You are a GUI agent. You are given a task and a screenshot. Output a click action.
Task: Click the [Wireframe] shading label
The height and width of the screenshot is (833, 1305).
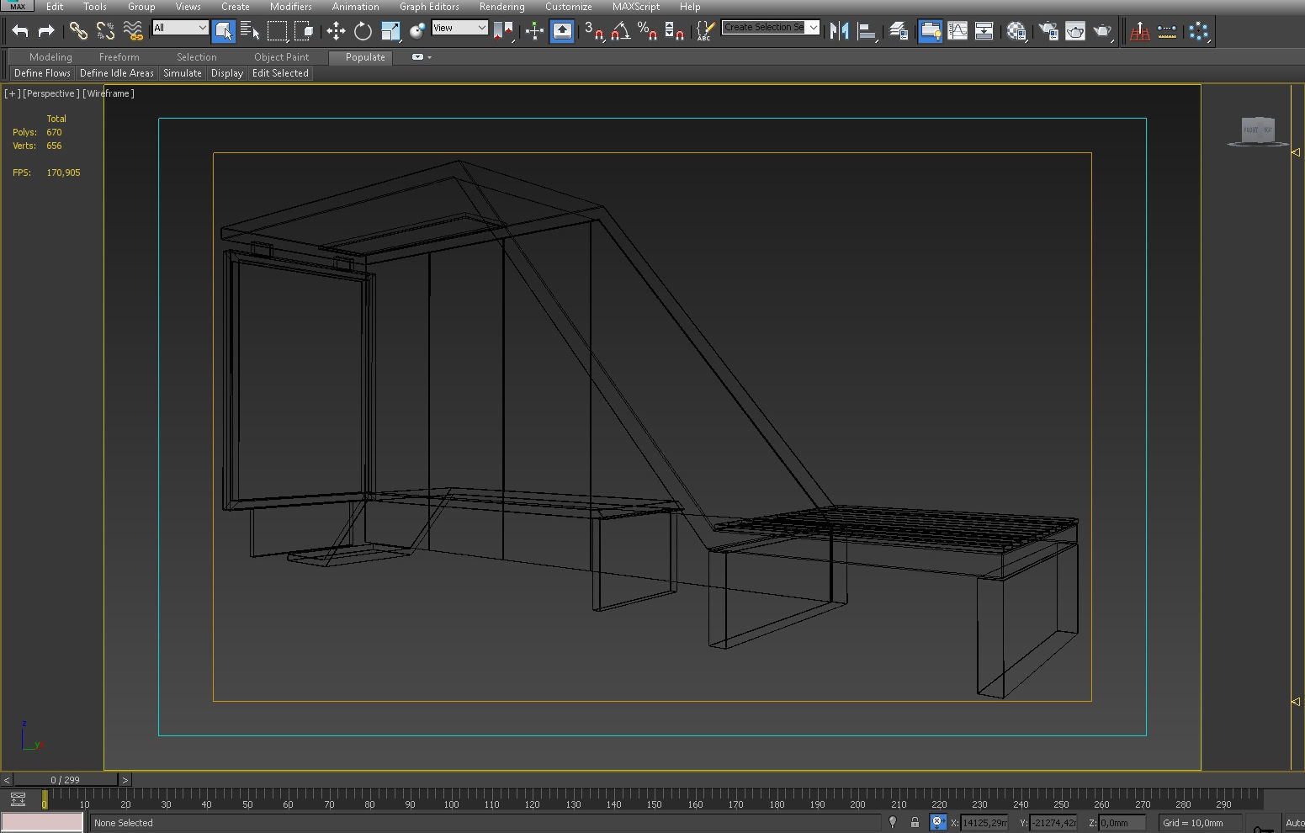click(x=109, y=93)
